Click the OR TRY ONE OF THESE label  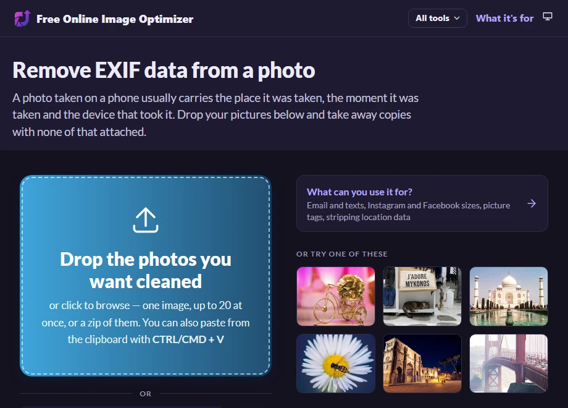(x=342, y=254)
